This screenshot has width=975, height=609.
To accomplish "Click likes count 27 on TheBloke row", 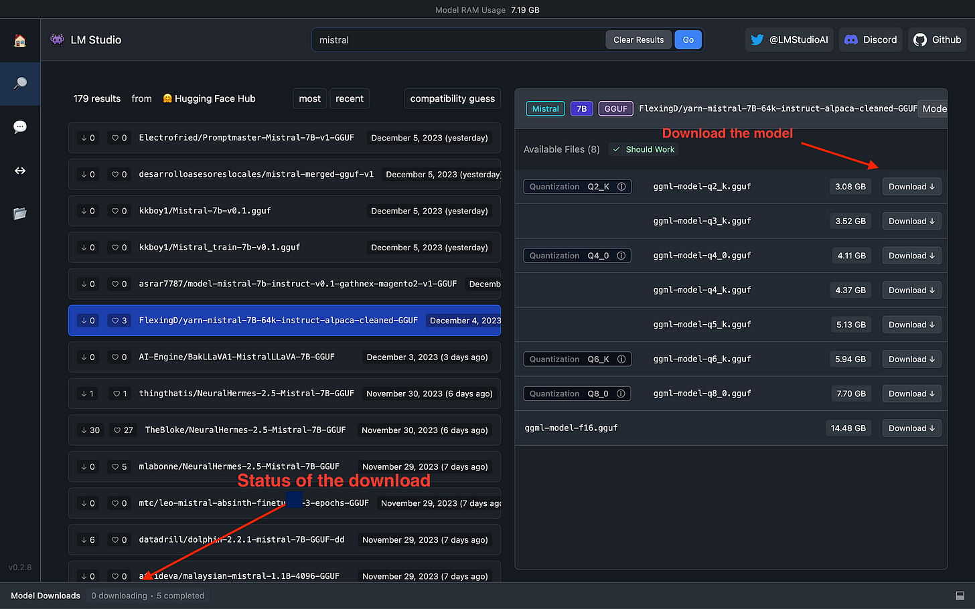I will (x=123, y=430).
